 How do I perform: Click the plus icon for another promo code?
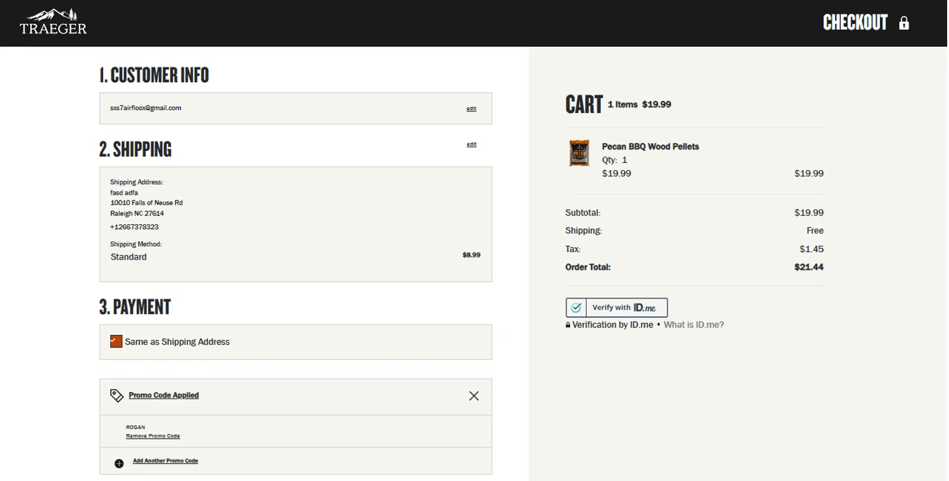click(x=119, y=463)
